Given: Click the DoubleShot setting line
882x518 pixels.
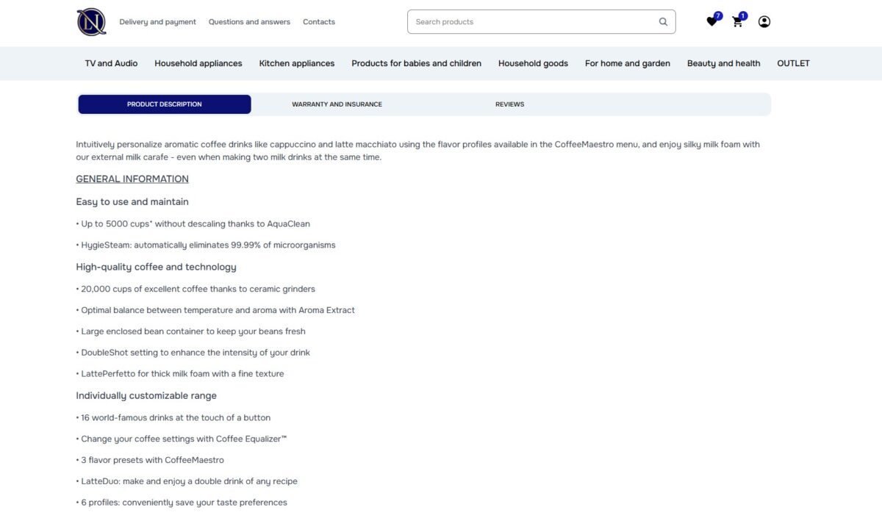Looking at the screenshot, I should pyautogui.click(x=193, y=353).
